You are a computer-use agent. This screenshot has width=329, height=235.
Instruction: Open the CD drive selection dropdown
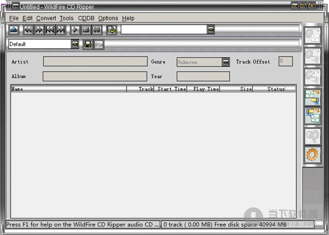(211, 30)
